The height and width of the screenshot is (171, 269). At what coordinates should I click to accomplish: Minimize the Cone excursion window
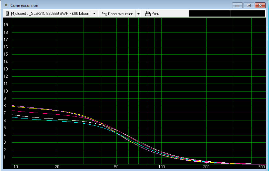(237, 6)
